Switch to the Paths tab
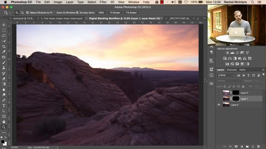 242,70
